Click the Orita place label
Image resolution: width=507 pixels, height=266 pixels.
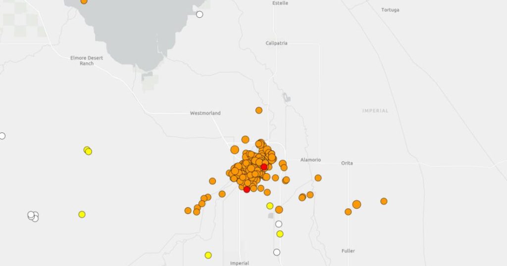coord(347,163)
